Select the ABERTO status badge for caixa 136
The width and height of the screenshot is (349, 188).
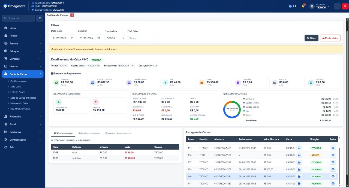click(316, 155)
